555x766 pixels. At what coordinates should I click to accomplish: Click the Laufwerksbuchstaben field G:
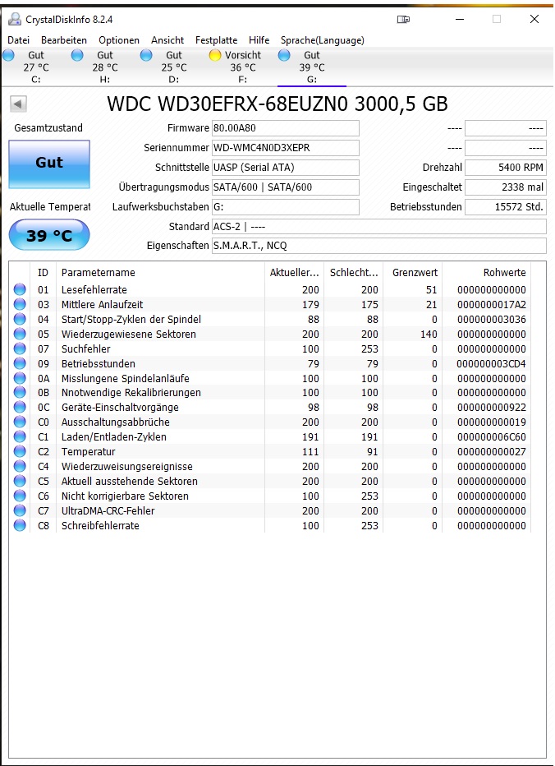[x=286, y=206]
